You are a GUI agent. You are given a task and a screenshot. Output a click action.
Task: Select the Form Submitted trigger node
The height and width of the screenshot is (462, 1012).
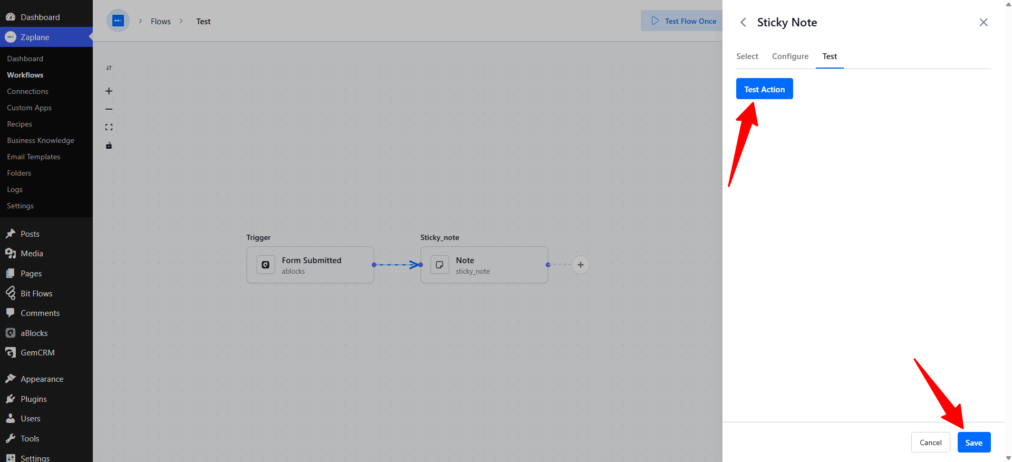click(x=310, y=265)
